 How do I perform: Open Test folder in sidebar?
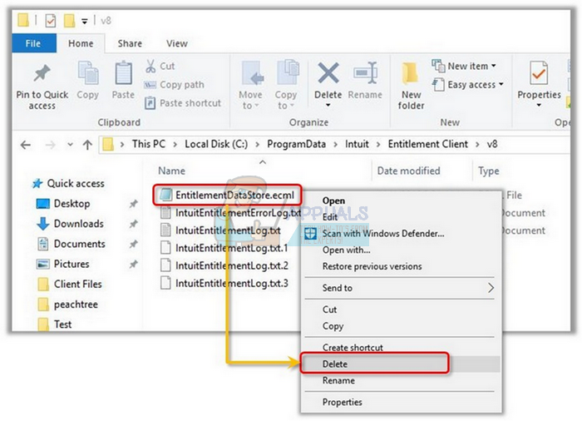coord(55,324)
